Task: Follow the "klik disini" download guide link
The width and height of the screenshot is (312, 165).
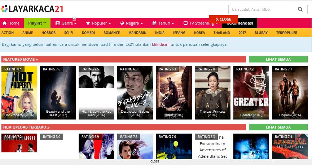Action: (x=161, y=44)
